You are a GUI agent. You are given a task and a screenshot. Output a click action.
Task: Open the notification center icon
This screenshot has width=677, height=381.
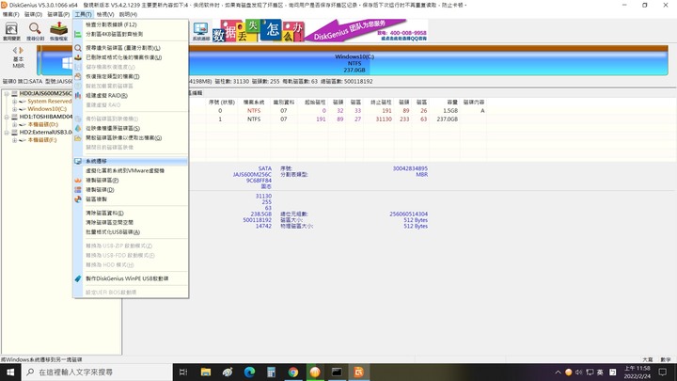click(x=663, y=372)
